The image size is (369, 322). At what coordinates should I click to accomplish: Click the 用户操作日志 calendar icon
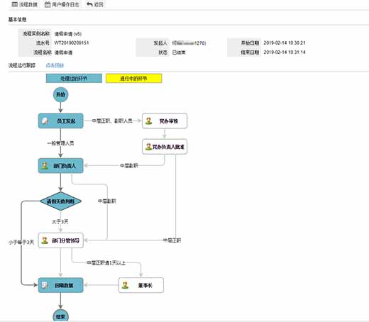[48, 4]
